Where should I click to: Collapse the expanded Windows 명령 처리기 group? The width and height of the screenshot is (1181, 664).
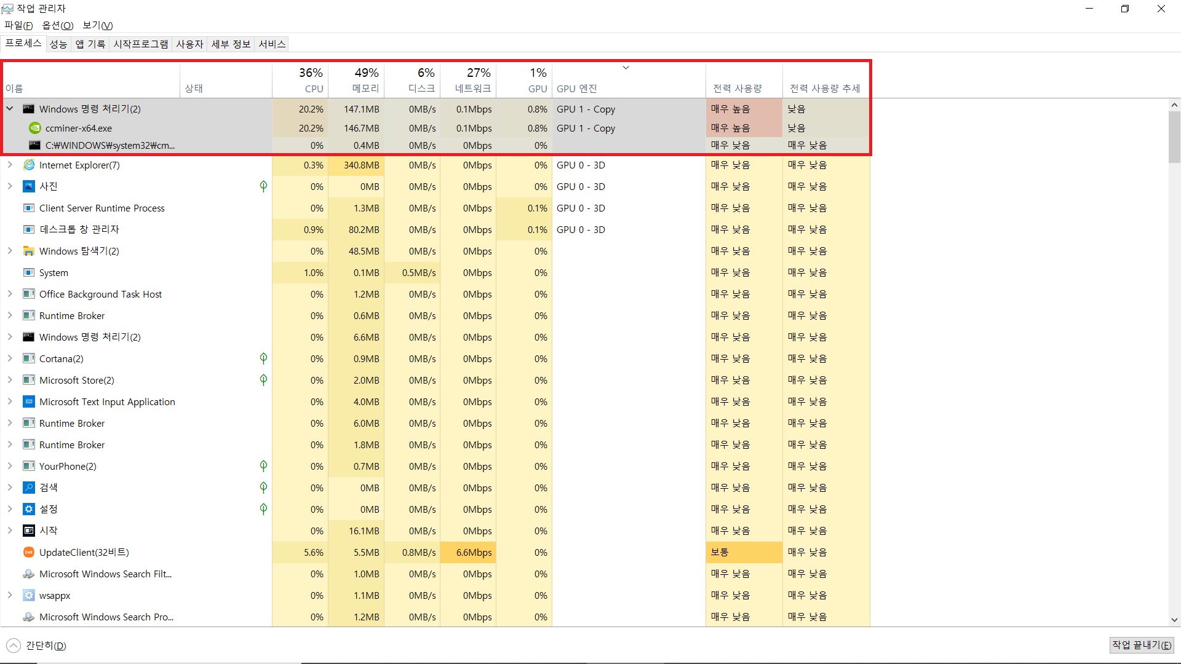tap(10, 109)
